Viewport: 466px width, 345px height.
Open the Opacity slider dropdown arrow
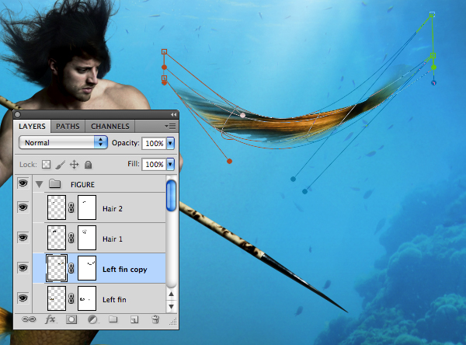tap(170, 143)
